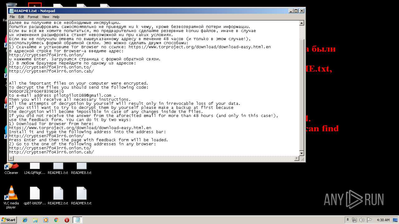The image size is (399, 224).
Task: Select the LI4LGjFNgK... file on desktop
Action: coord(35,168)
